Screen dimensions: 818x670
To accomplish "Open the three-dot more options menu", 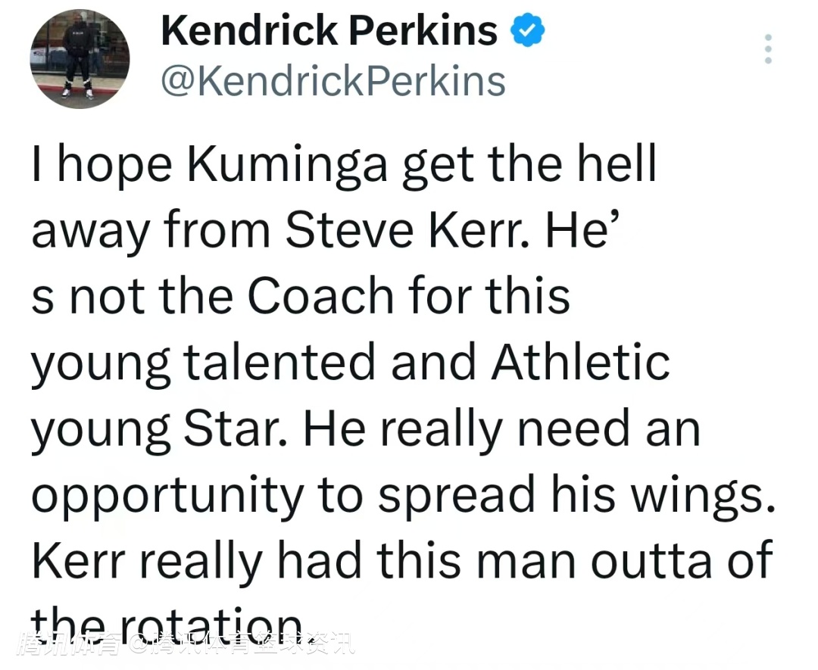I will pyautogui.click(x=769, y=49).
